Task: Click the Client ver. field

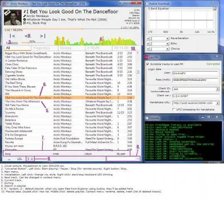Action: (x=196, y=96)
